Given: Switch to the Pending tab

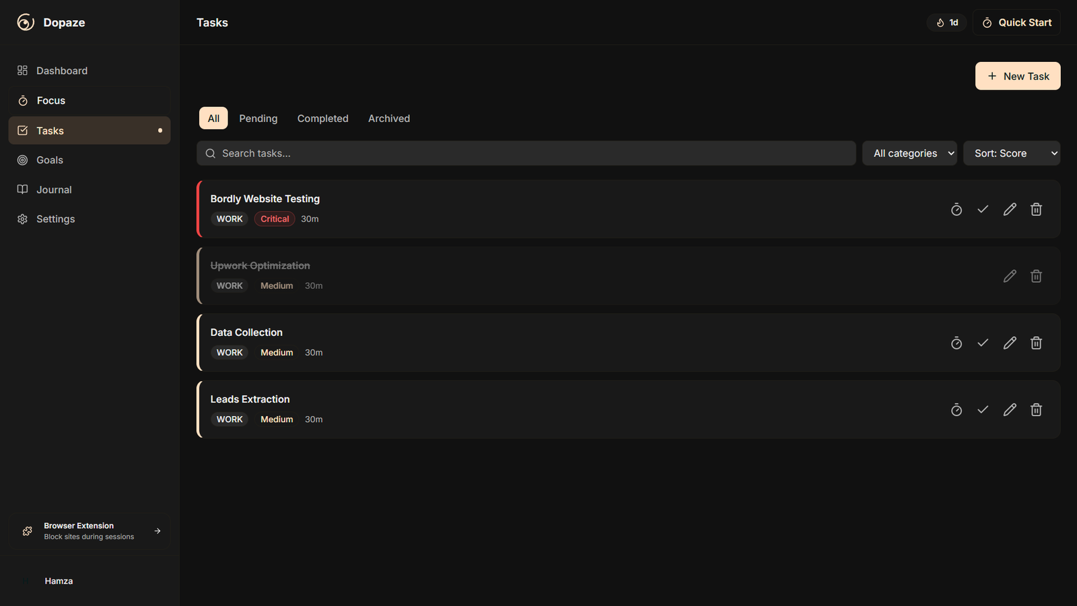Looking at the screenshot, I should (258, 119).
